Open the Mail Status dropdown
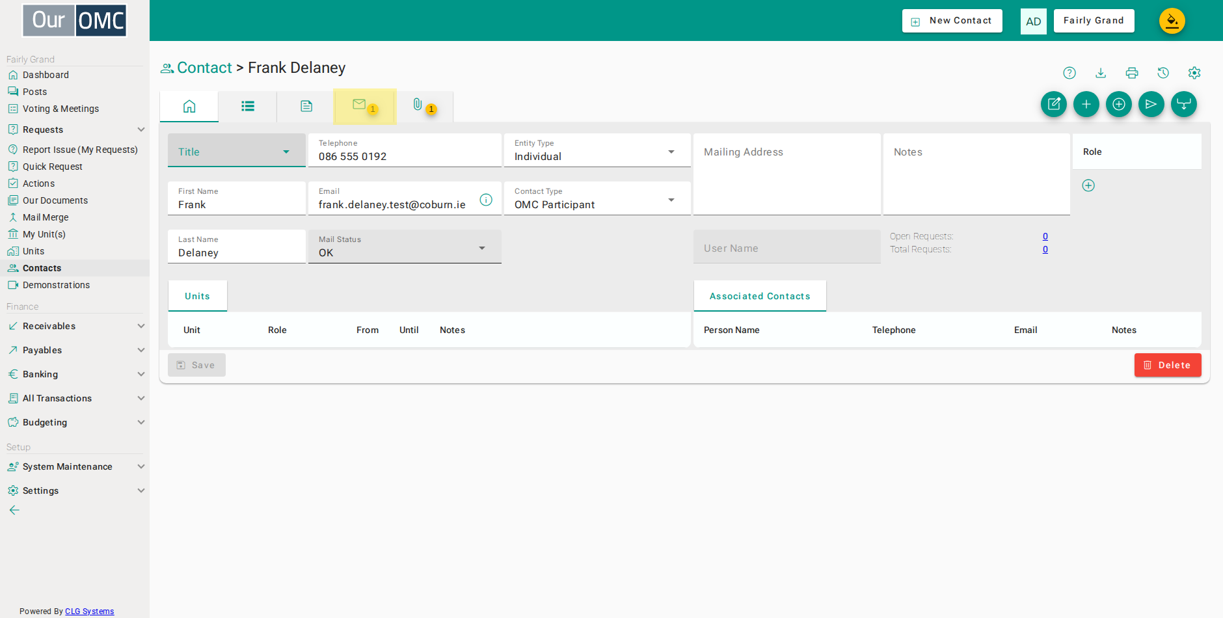 coord(405,247)
